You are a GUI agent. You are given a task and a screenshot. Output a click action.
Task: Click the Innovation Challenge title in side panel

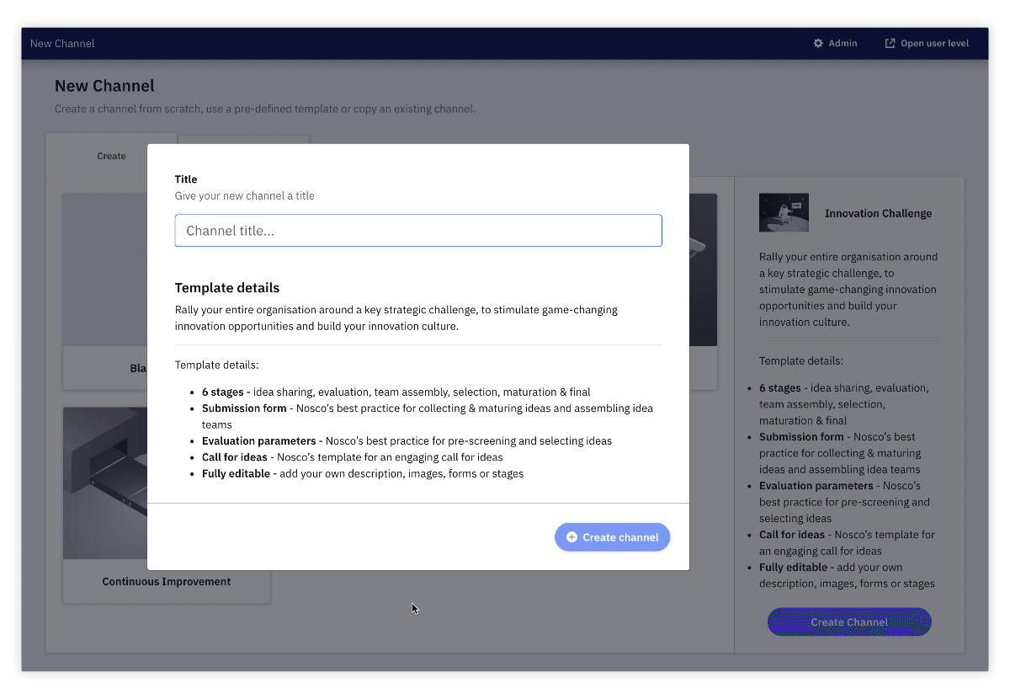point(878,214)
